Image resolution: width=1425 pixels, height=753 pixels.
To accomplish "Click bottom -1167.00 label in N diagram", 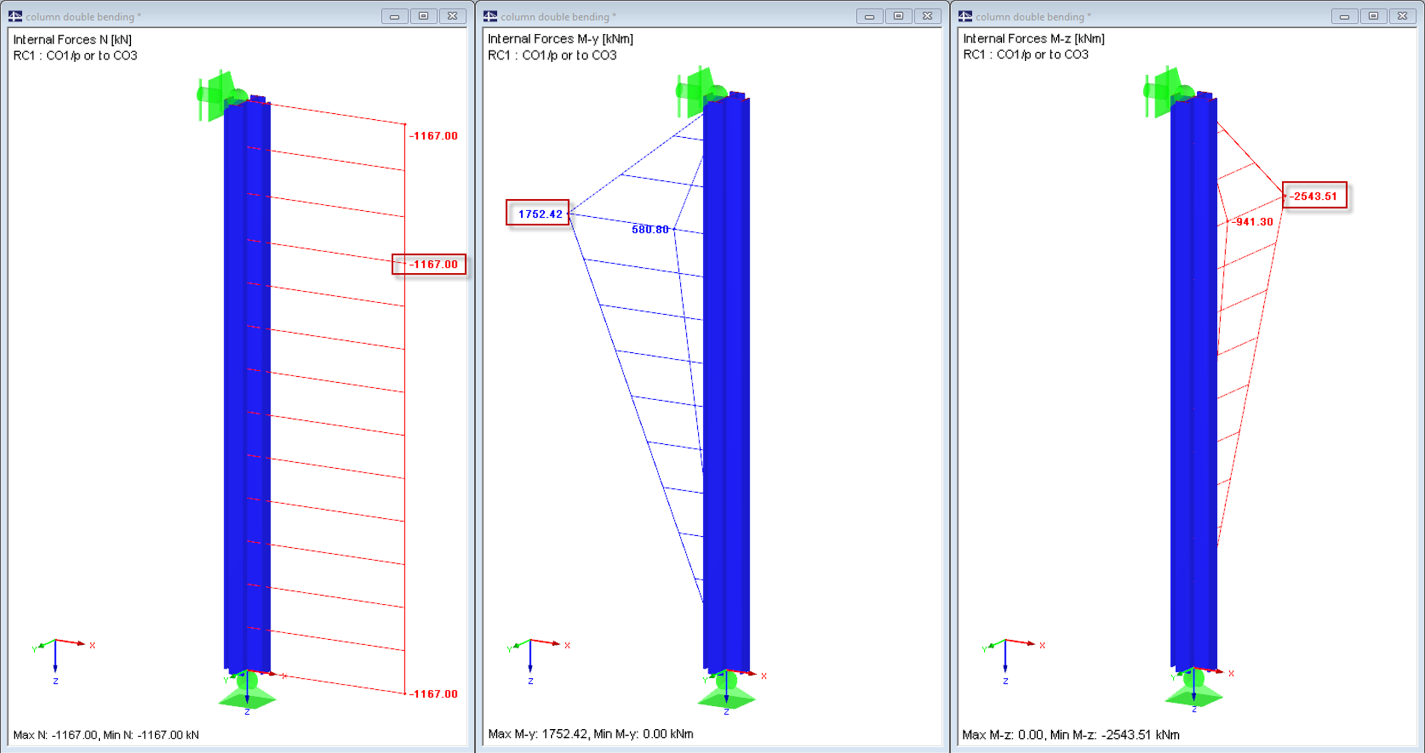I will [x=433, y=694].
